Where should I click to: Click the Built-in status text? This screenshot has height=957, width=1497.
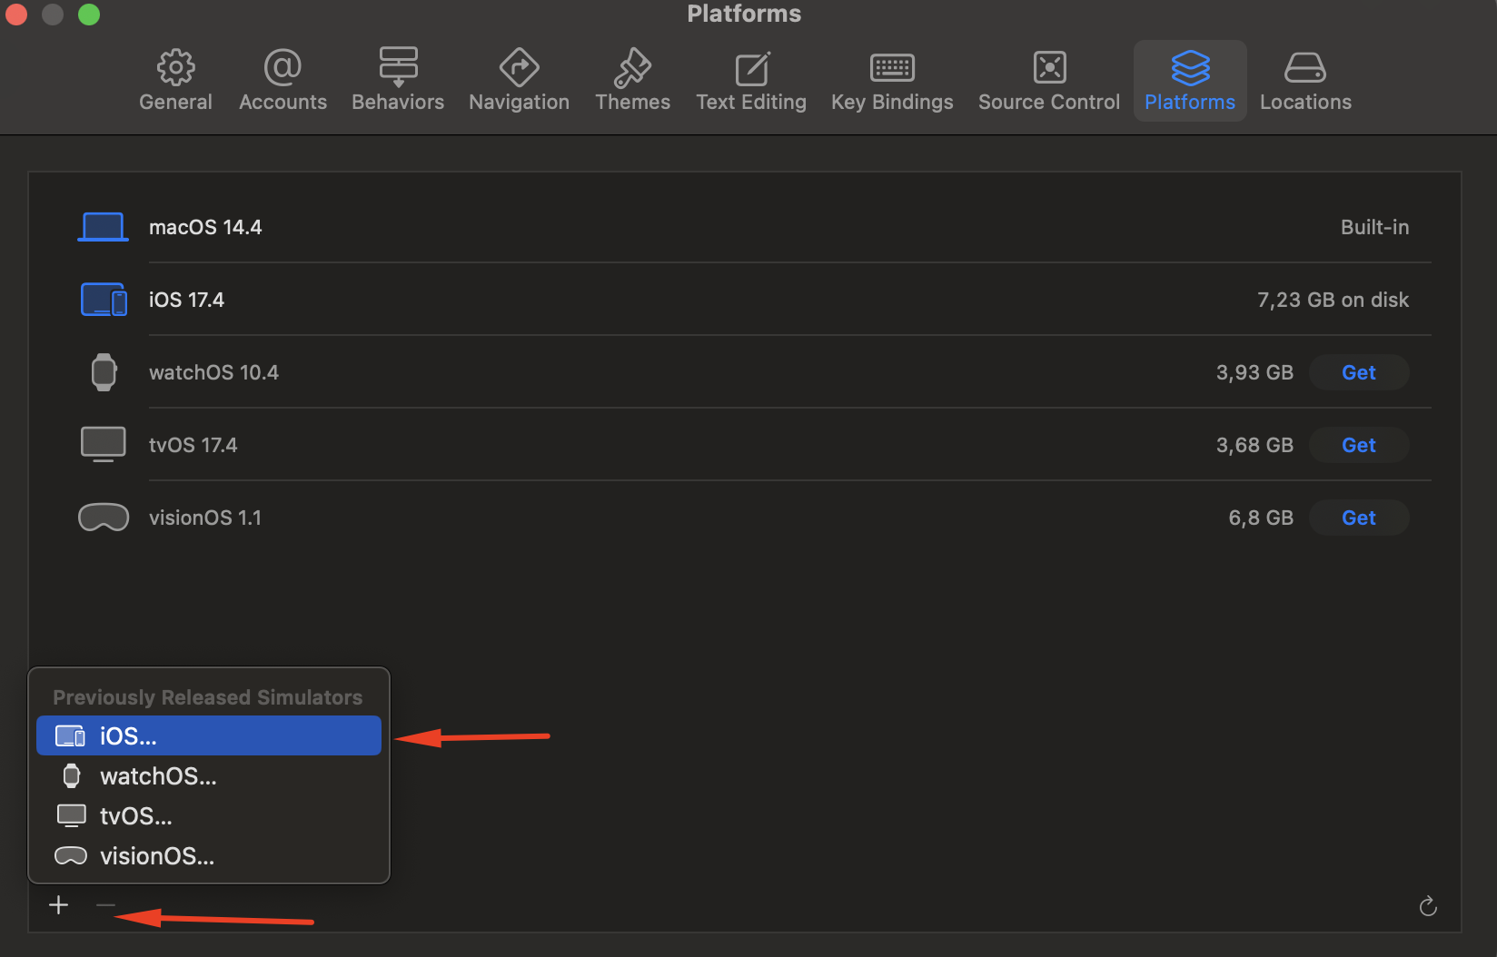click(x=1375, y=227)
